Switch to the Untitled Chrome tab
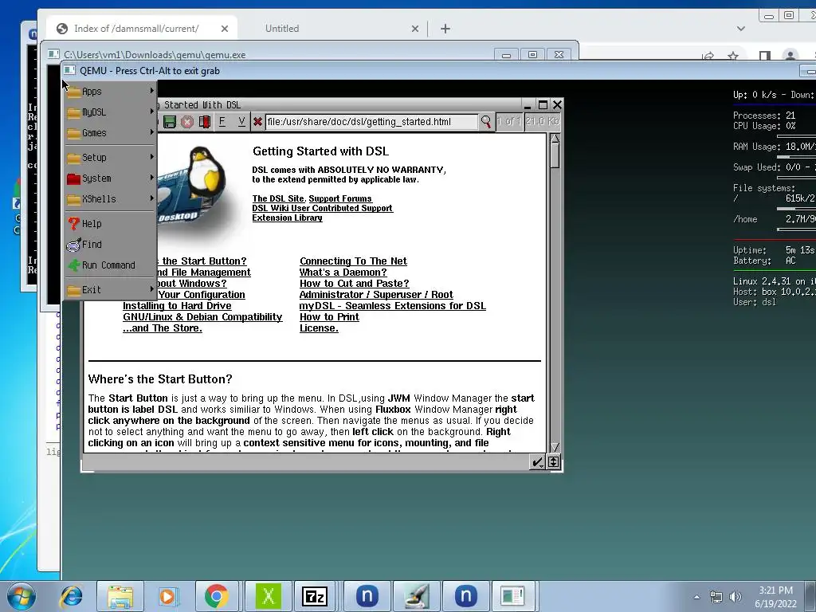 (281, 29)
